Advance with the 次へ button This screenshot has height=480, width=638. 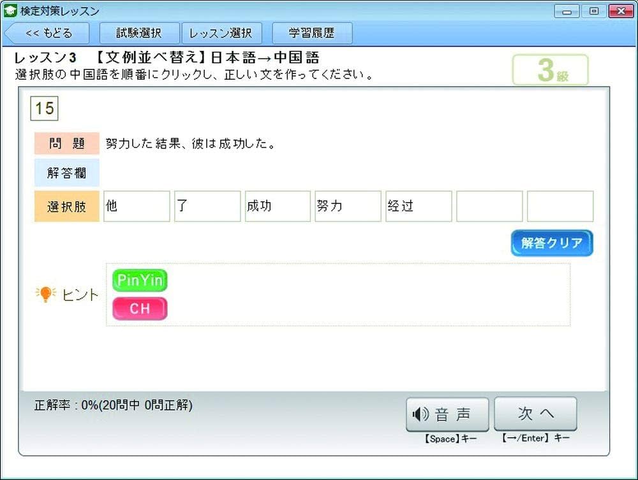pyautogui.click(x=535, y=414)
